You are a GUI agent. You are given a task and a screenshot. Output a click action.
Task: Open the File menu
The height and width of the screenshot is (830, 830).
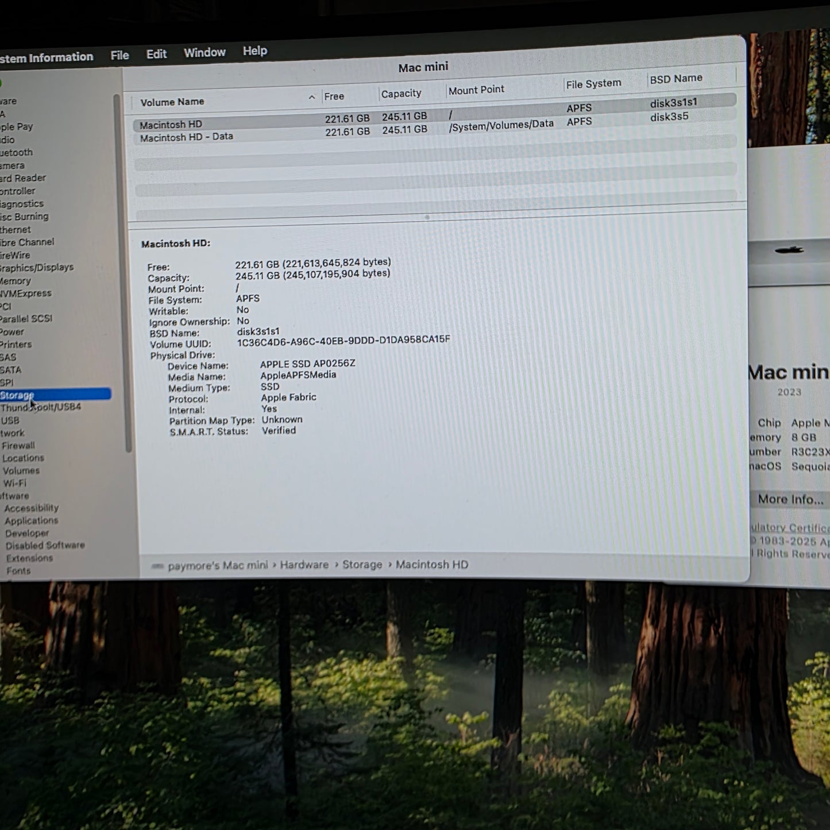tap(119, 55)
